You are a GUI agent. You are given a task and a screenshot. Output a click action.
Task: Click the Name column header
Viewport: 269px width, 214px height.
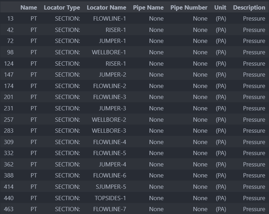pos(29,7)
